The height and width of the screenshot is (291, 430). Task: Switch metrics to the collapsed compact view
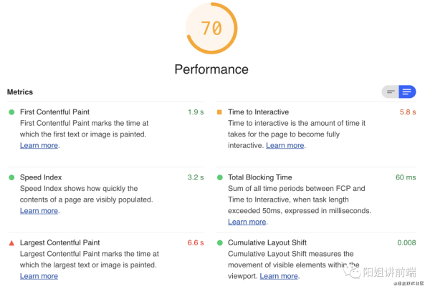coord(391,92)
